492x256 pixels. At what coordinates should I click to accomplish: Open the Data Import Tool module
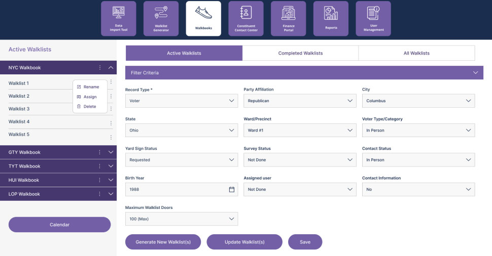point(118,19)
